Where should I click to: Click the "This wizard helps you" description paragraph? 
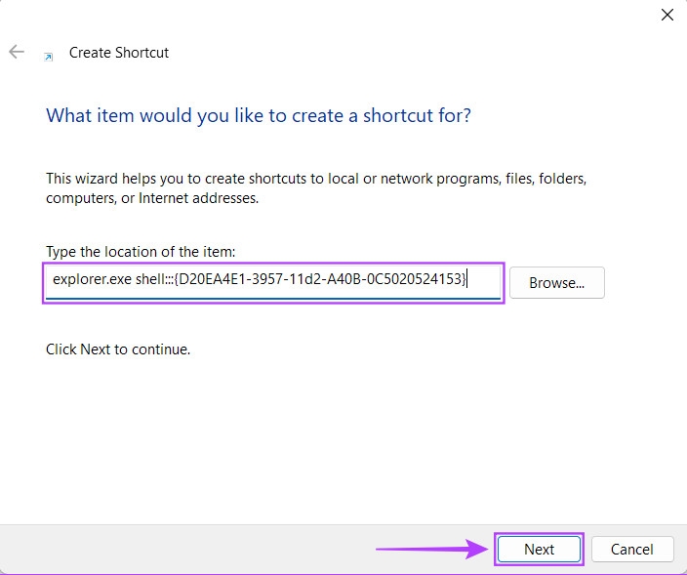pos(316,188)
